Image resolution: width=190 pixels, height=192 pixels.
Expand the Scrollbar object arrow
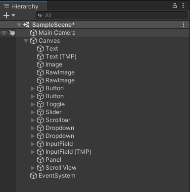tap(33, 120)
